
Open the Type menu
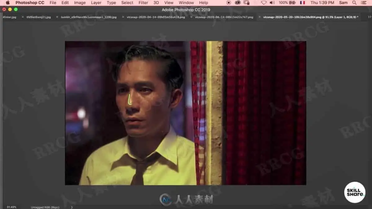click(x=111, y=2)
